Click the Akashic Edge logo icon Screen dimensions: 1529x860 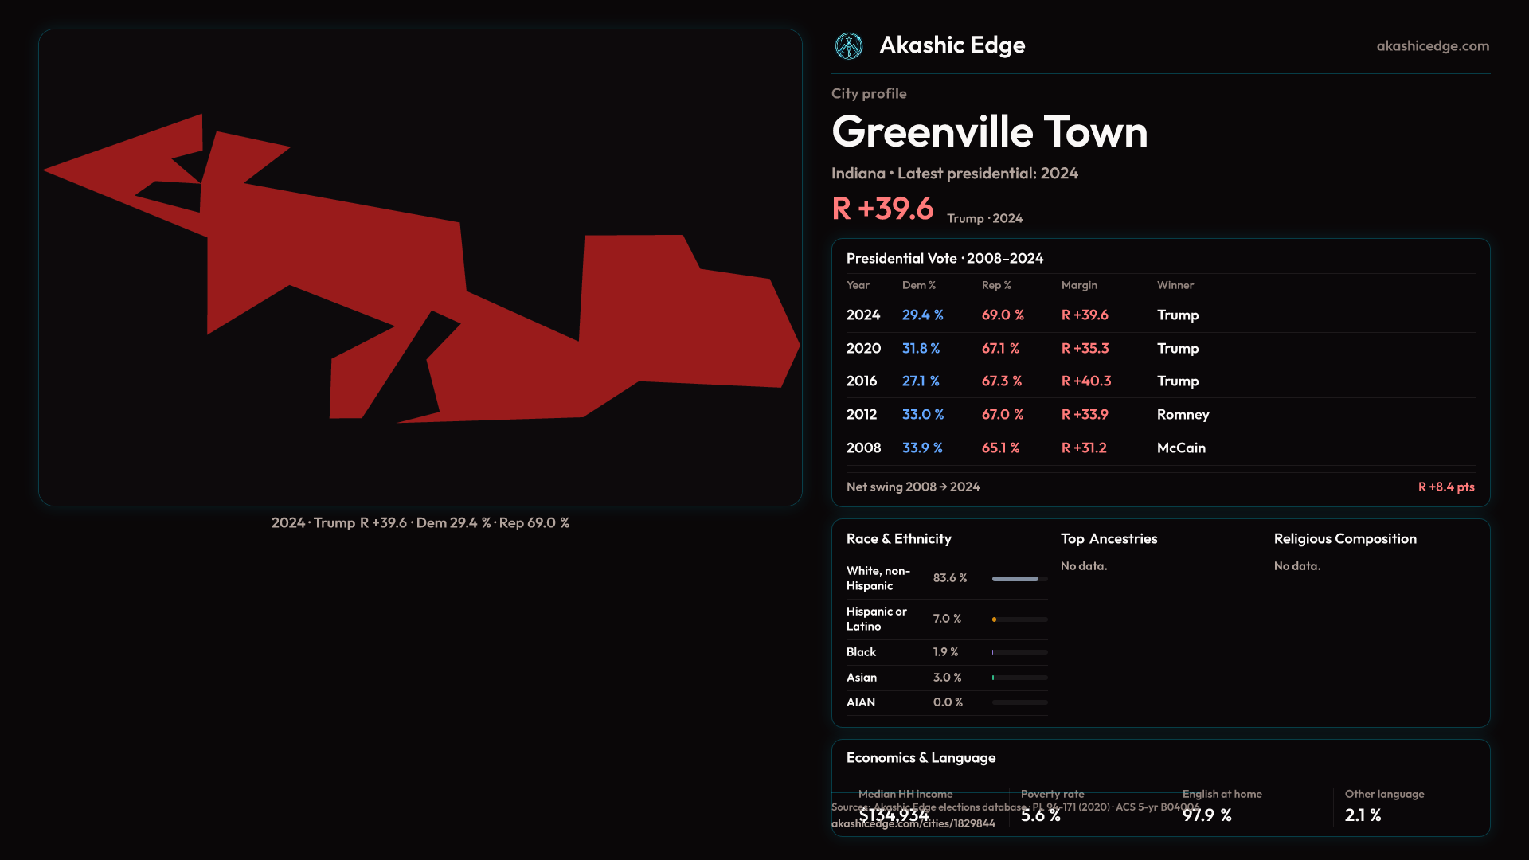848,46
